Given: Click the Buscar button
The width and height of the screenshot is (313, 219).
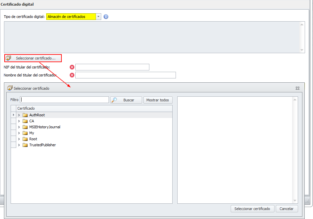Looking at the screenshot, I should click(126, 100).
